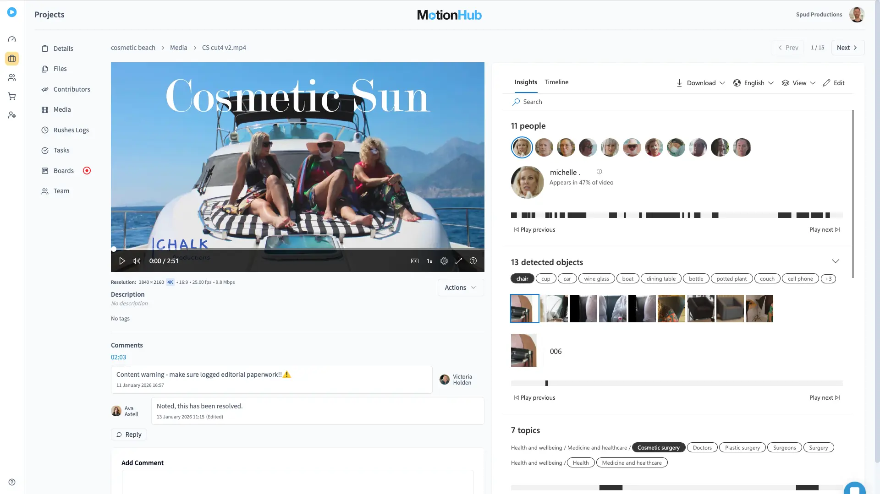Screen dimensions: 880x494
Task: Mute the video player audio
Action: (136, 261)
